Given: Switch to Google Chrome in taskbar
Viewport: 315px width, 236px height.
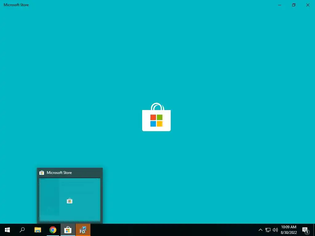Looking at the screenshot, I should click(x=53, y=230).
